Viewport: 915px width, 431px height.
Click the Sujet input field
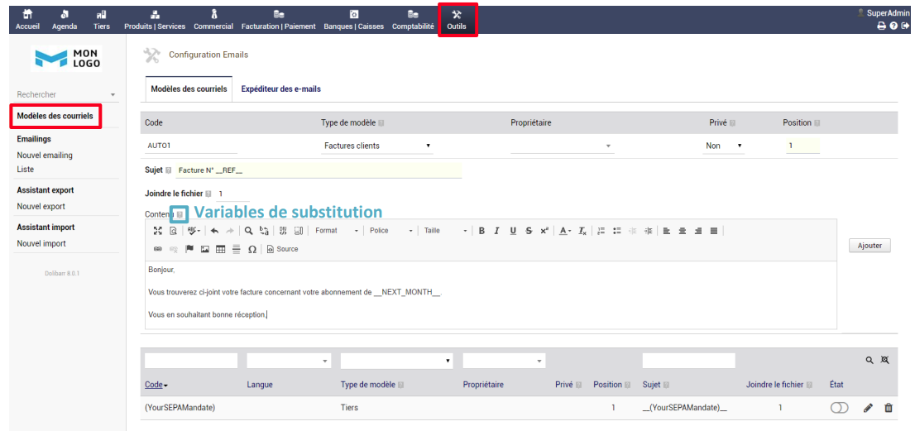pyautogui.click(x=318, y=170)
